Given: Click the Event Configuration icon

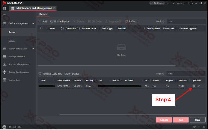Looking at the screenshot, I should pos(4,49).
